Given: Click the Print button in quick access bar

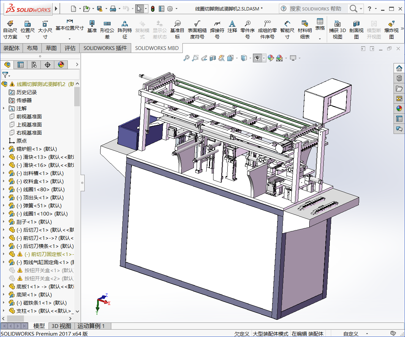Looking at the screenshot, I should pyautogui.click(x=113, y=9).
